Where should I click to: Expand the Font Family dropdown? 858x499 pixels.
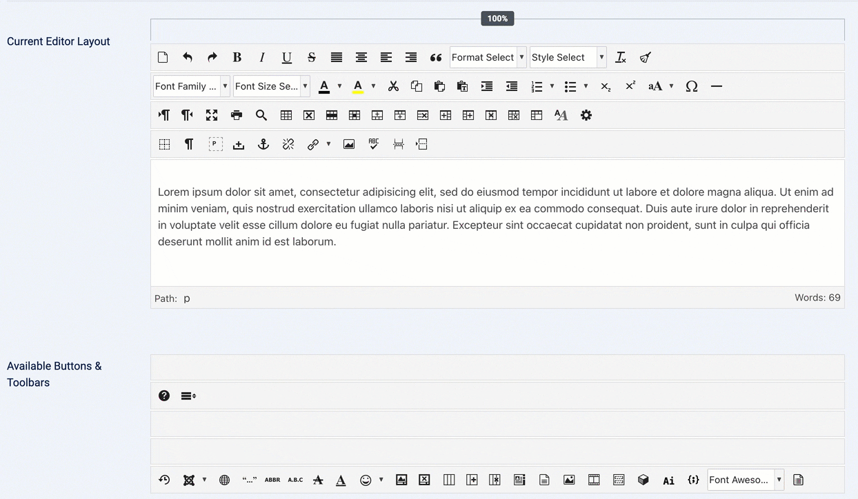191,86
